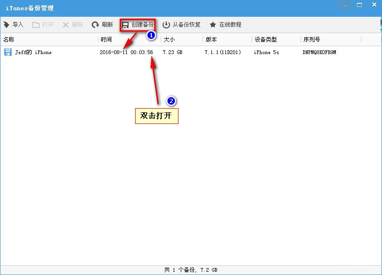This screenshot has height=275, width=382.
Task: Click the 序列号 column header
Action: point(312,40)
